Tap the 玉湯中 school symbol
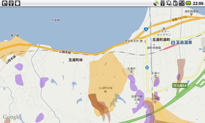Image resolution: width=205 pixels, height=123 pixels. click(131, 72)
